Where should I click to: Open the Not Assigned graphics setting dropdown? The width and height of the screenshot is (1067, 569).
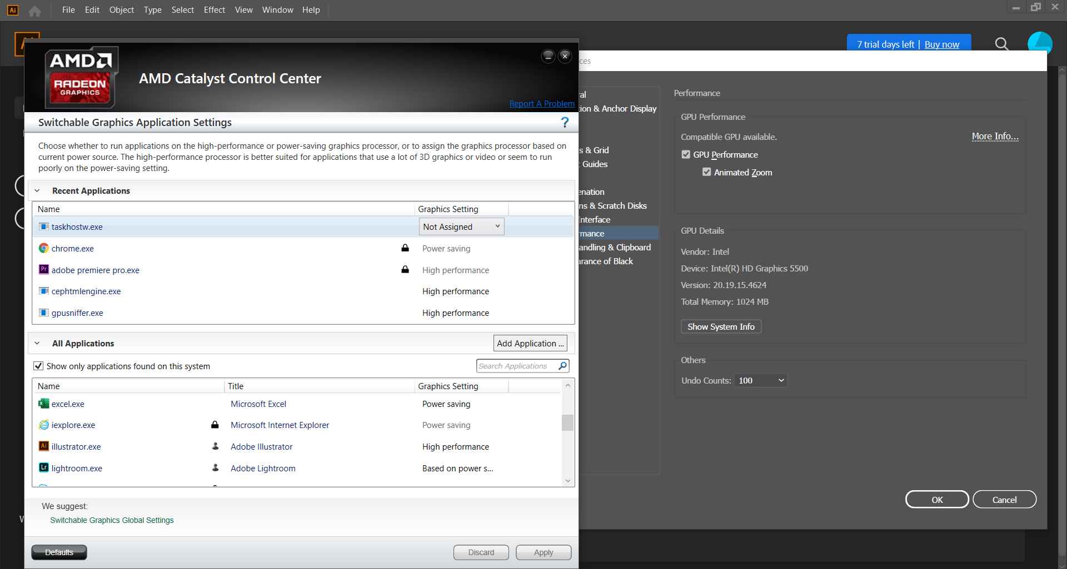click(461, 226)
